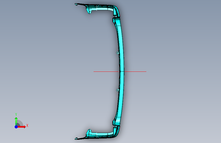Click the mounting hole at the bottom-left bumper tip
Screen dimensions: 221x143
pos(76,138)
